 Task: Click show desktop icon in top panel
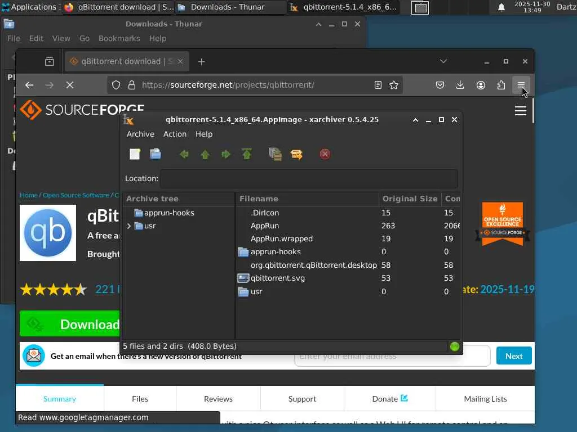point(420,7)
